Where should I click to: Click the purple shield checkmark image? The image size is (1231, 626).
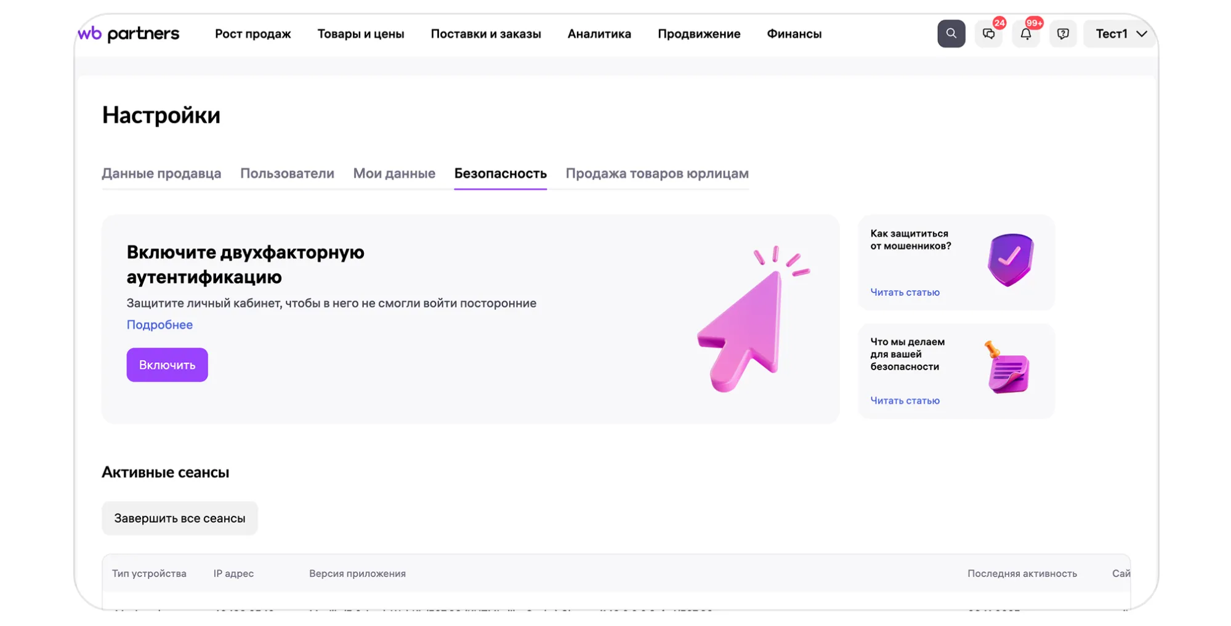(1010, 260)
